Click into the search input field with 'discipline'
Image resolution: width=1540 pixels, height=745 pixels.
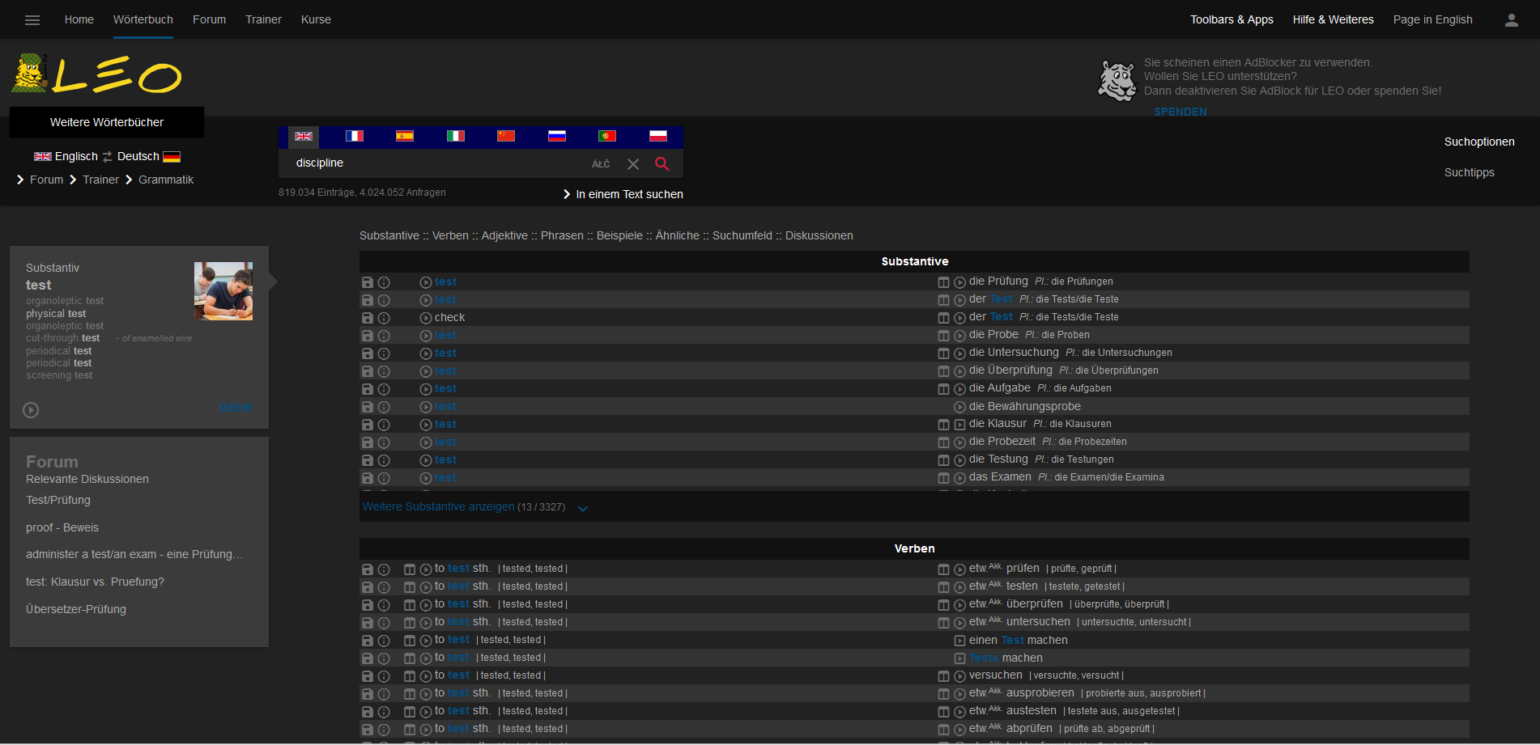pyautogui.click(x=437, y=163)
